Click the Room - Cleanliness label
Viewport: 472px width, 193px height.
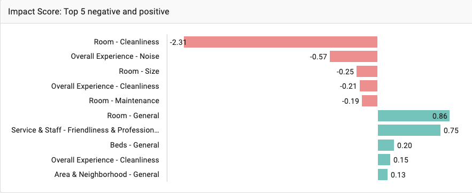click(127, 42)
